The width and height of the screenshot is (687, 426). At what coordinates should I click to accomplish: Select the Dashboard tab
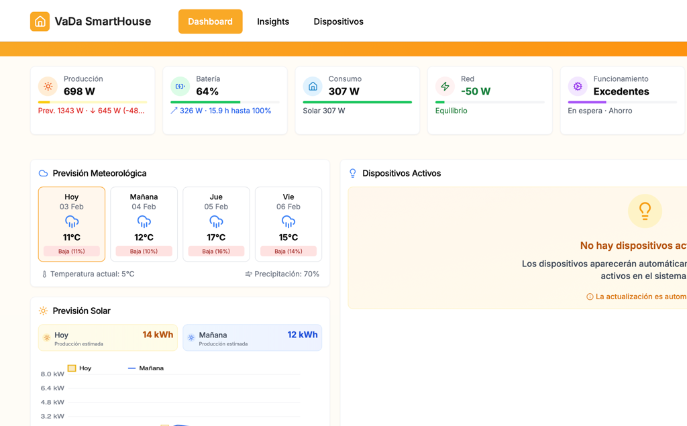tap(210, 21)
